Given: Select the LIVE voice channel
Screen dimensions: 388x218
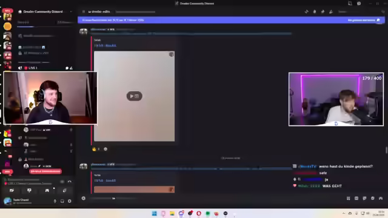Looking at the screenshot, I should (x=32, y=68).
